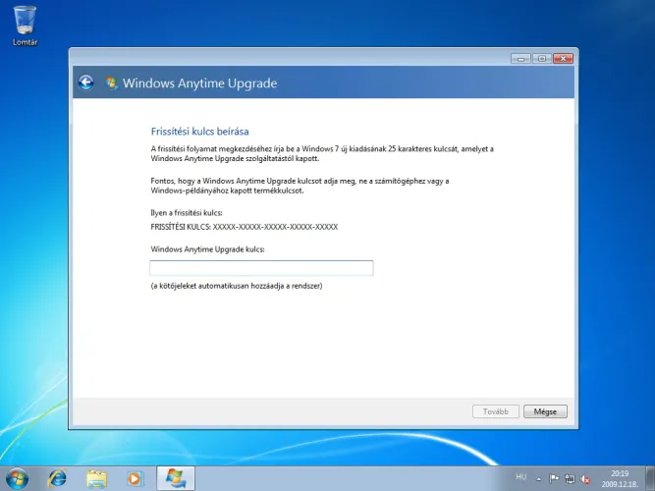Open Windows Explorer folder on taskbar
This screenshot has height=491, width=655.
pos(96,478)
